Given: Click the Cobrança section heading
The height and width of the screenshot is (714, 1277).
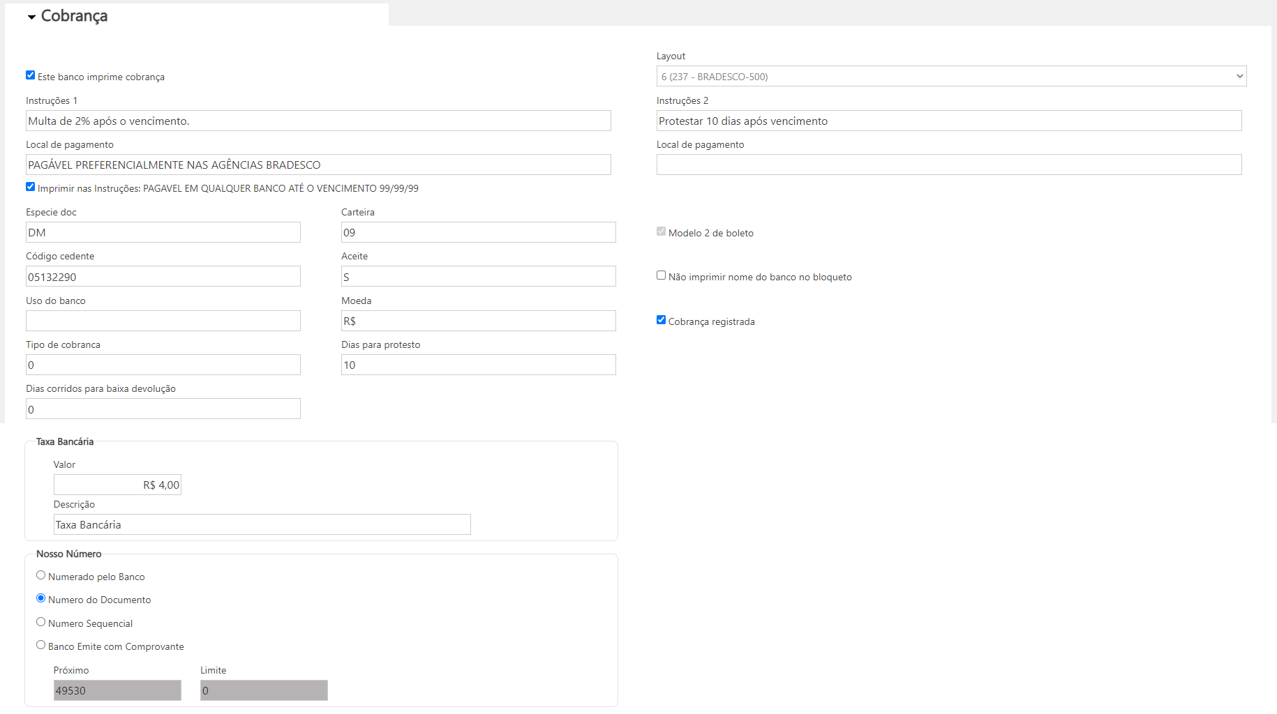Looking at the screenshot, I should (74, 16).
